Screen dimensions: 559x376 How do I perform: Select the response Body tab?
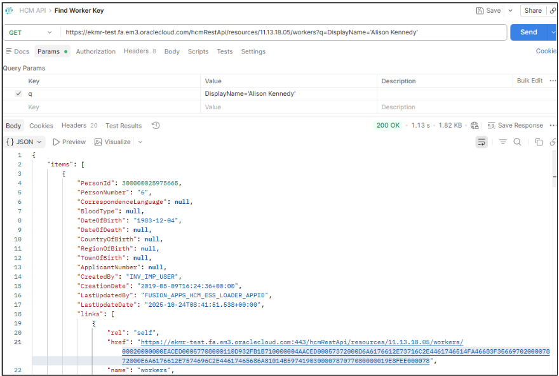coord(13,126)
